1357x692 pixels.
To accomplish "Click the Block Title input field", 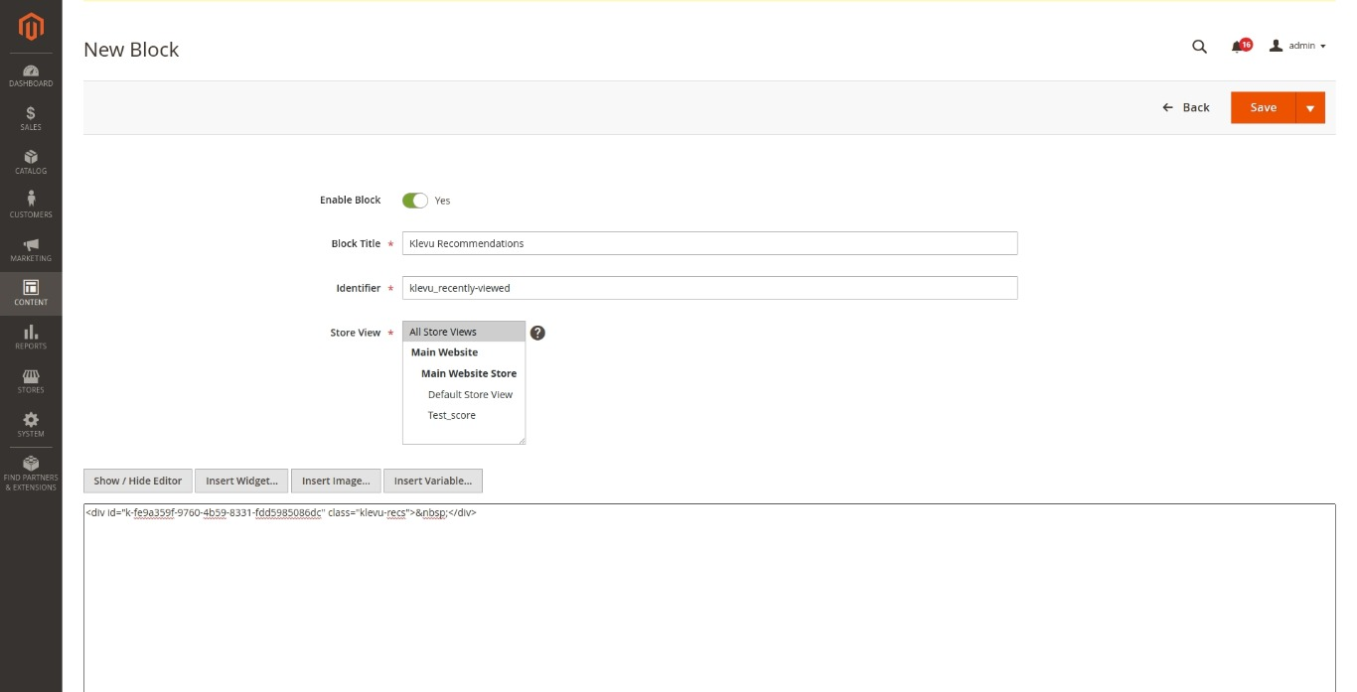I will 709,243.
